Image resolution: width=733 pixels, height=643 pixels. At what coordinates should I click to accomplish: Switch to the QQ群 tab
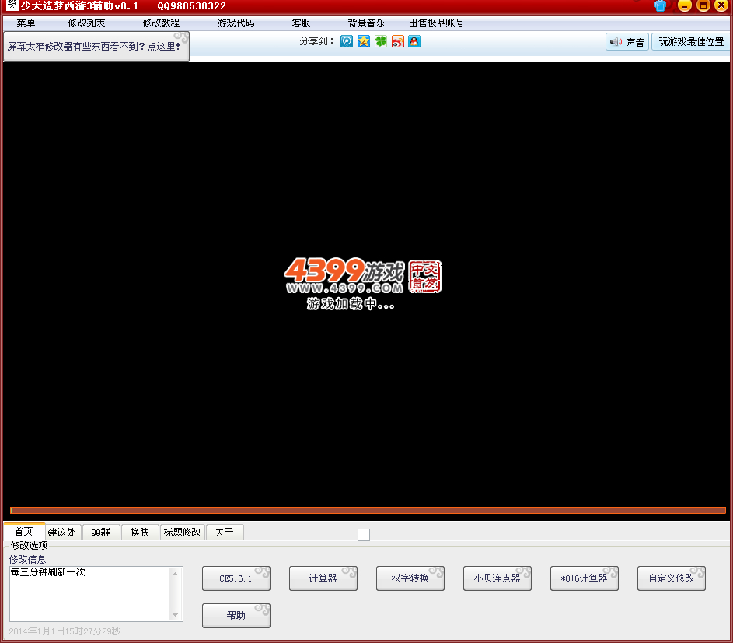[100, 532]
